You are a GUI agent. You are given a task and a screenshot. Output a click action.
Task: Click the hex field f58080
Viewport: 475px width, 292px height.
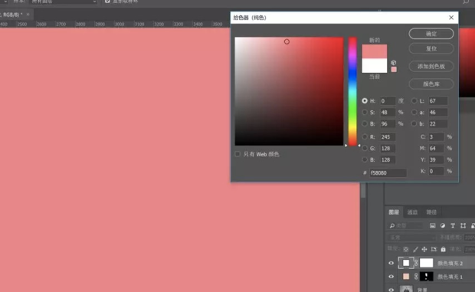388,172
